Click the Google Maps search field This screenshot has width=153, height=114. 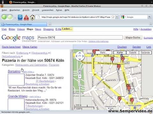point(80,37)
